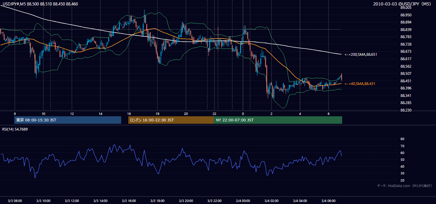Click the 3/4 00:00 bottom time label
Screen dimensions: 436x204
coord(243,201)
